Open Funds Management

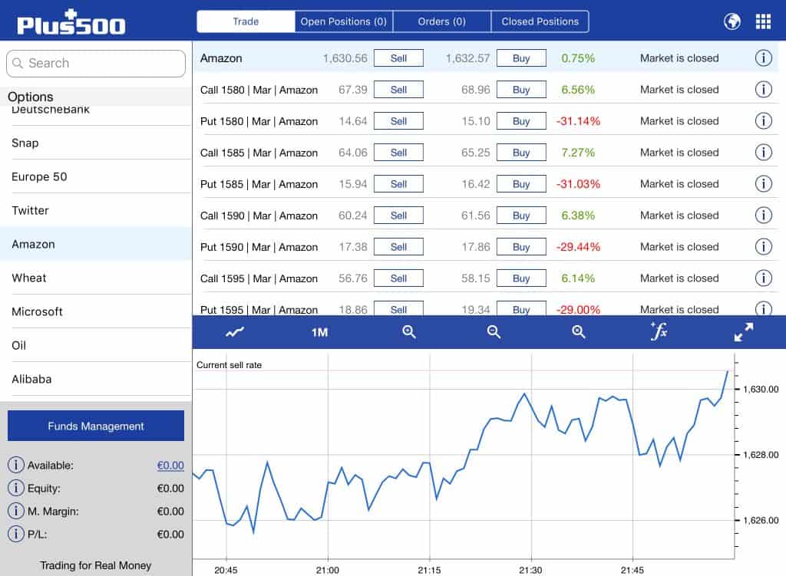96,426
